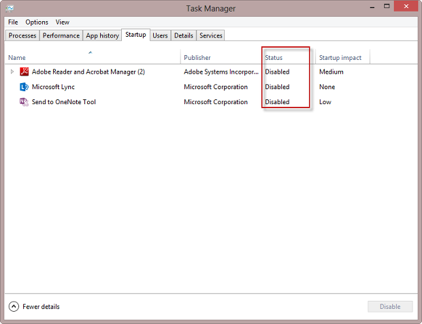Click the Microsoft Lync blue icon
The height and width of the screenshot is (324, 422).
click(x=24, y=86)
